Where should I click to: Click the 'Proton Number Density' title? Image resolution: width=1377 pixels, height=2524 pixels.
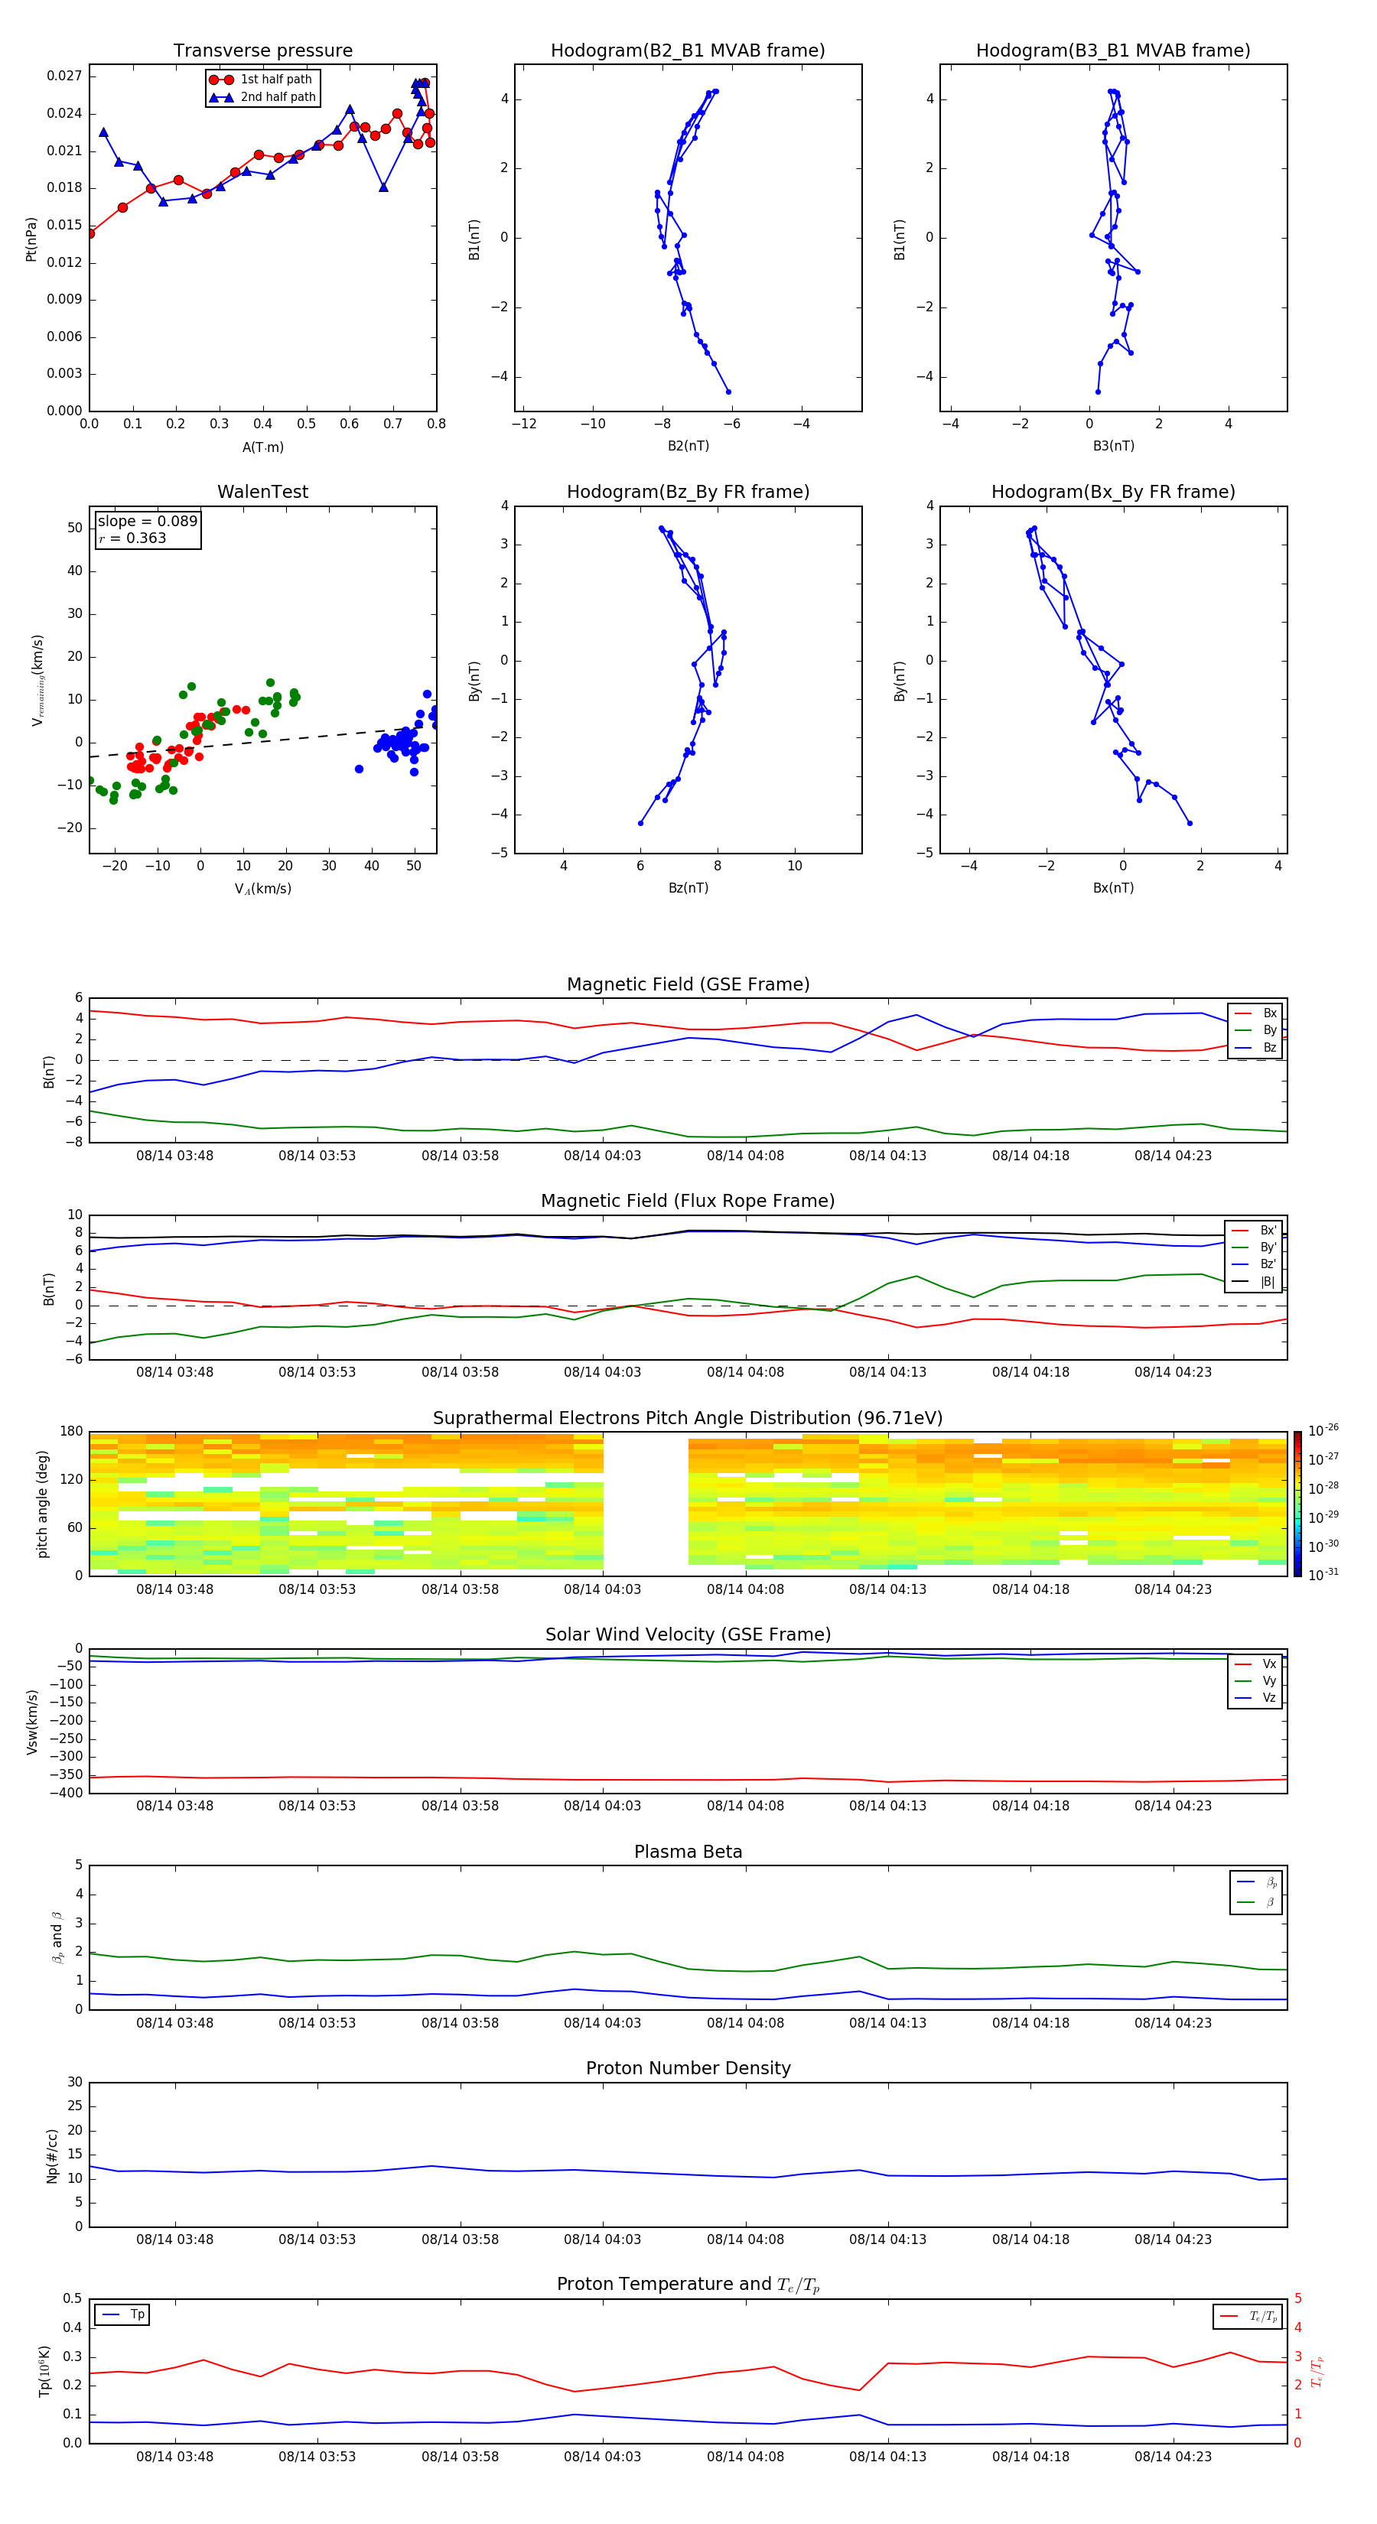click(x=688, y=2068)
